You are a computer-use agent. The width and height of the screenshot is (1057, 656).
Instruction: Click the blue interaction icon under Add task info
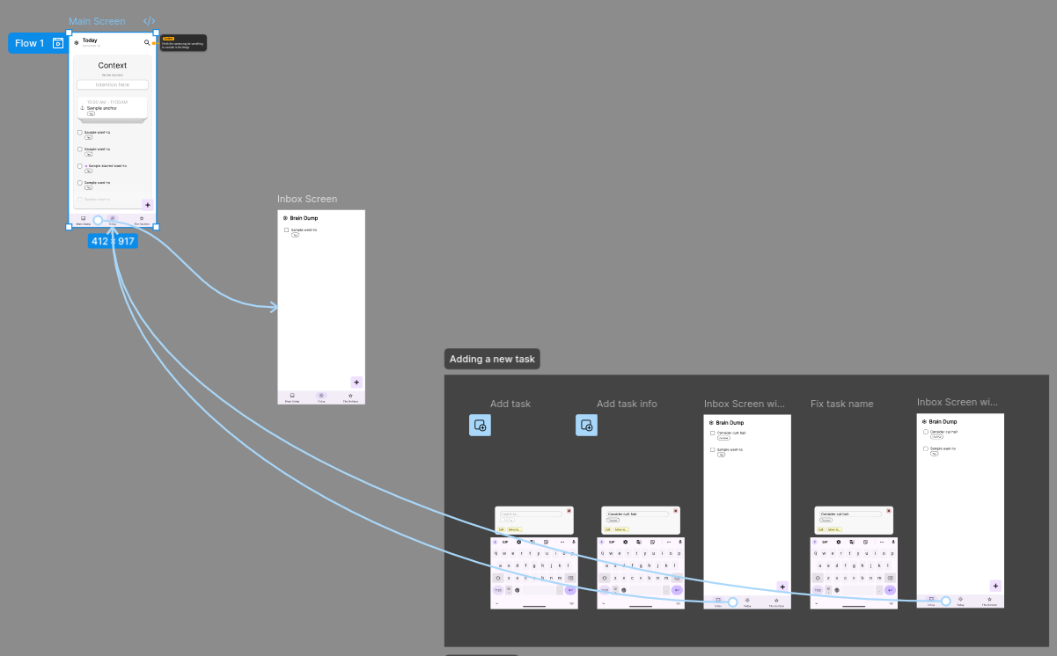586,426
